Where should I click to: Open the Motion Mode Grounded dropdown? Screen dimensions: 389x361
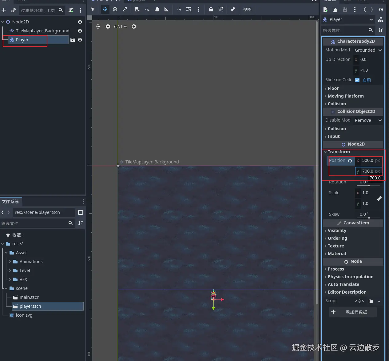click(x=368, y=50)
